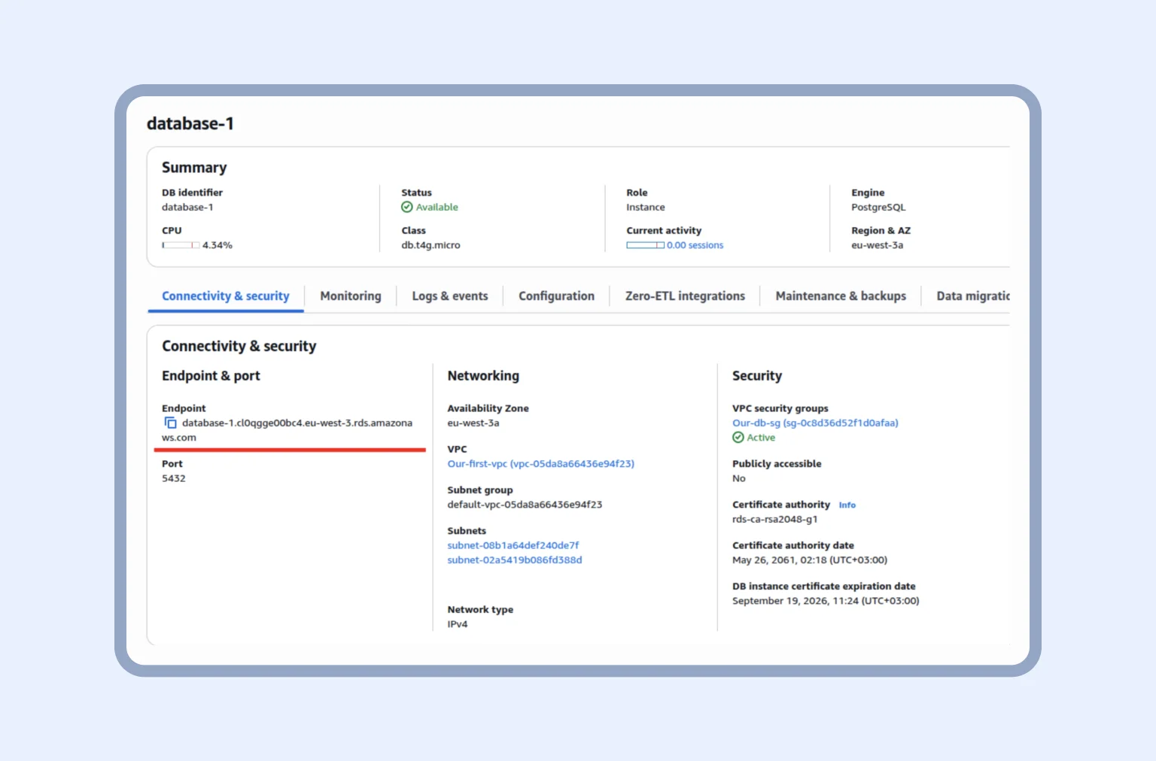Open the Info link beside Certificate authority
The height and width of the screenshot is (761, 1156).
point(847,505)
